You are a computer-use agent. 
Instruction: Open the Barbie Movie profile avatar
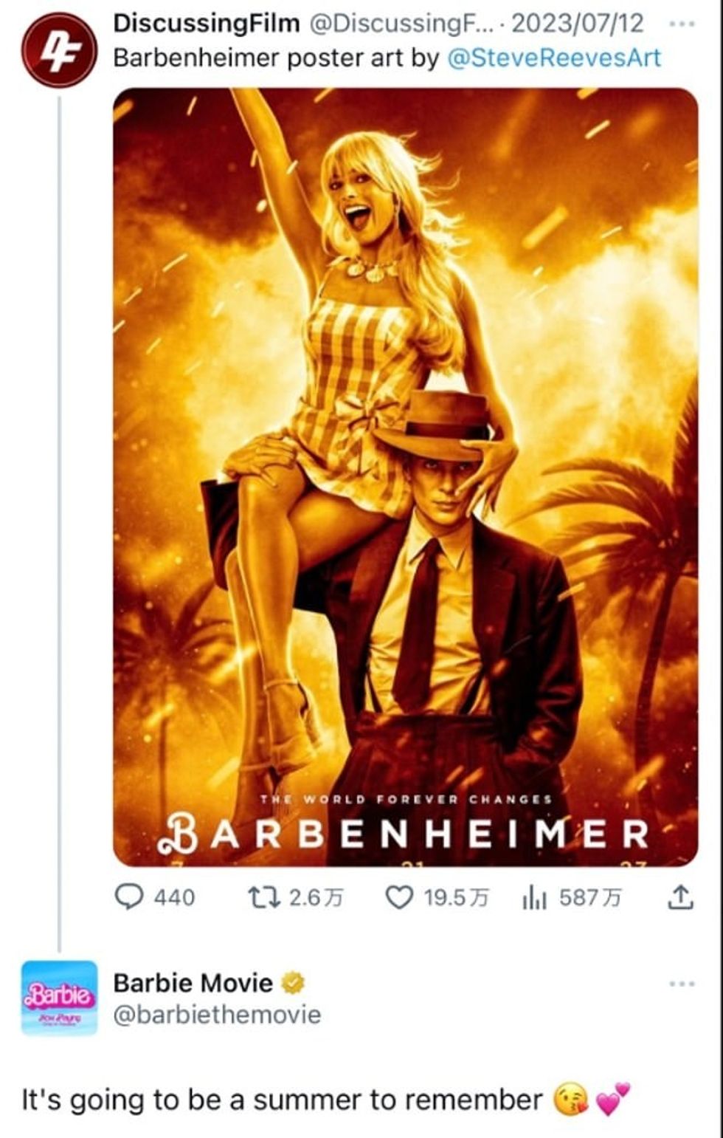coord(59,997)
